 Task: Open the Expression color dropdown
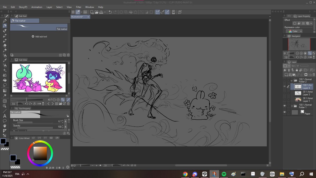[294, 31]
